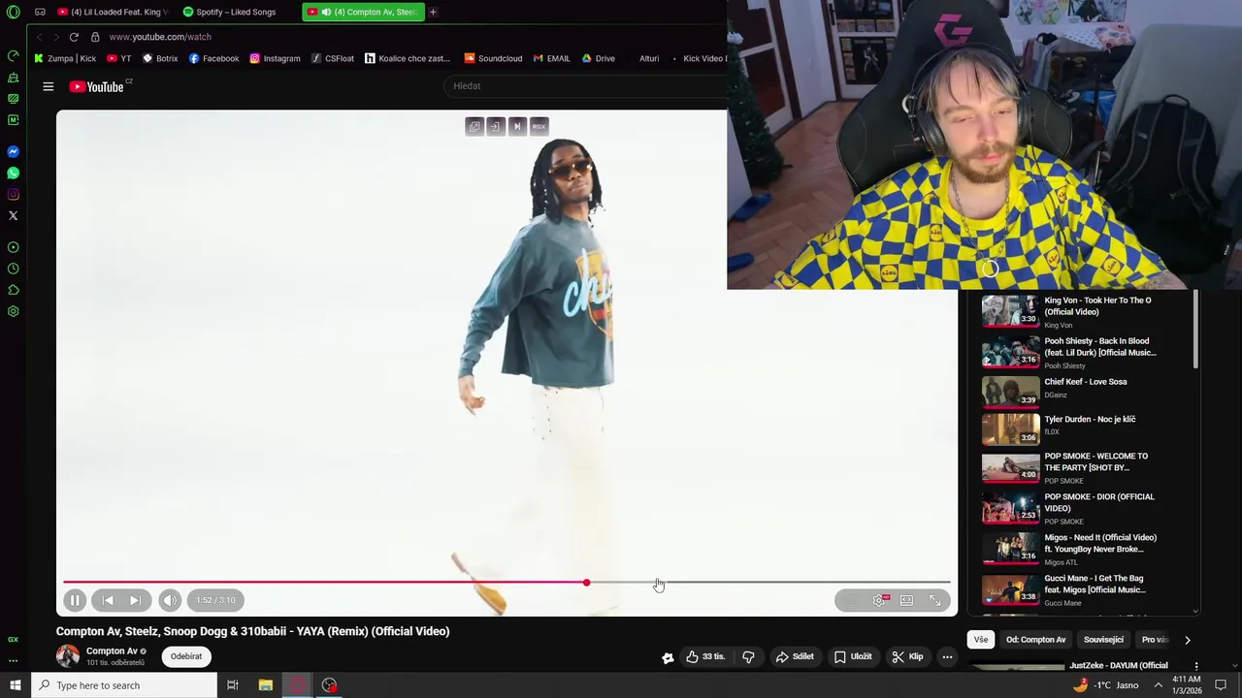The height and width of the screenshot is (698, 1242).
Task: Open options menu for JustZeke - DAYUM video
Action: coord(1196,666)
